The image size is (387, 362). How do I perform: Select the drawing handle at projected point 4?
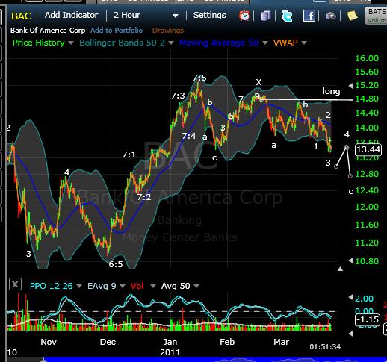346,148
